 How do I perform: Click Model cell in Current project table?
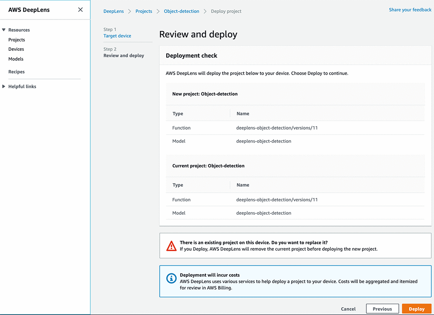point(179,213)
